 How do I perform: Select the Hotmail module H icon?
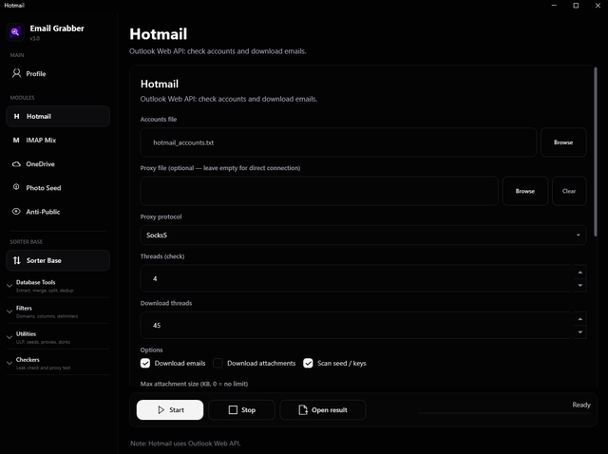point(16,116)
